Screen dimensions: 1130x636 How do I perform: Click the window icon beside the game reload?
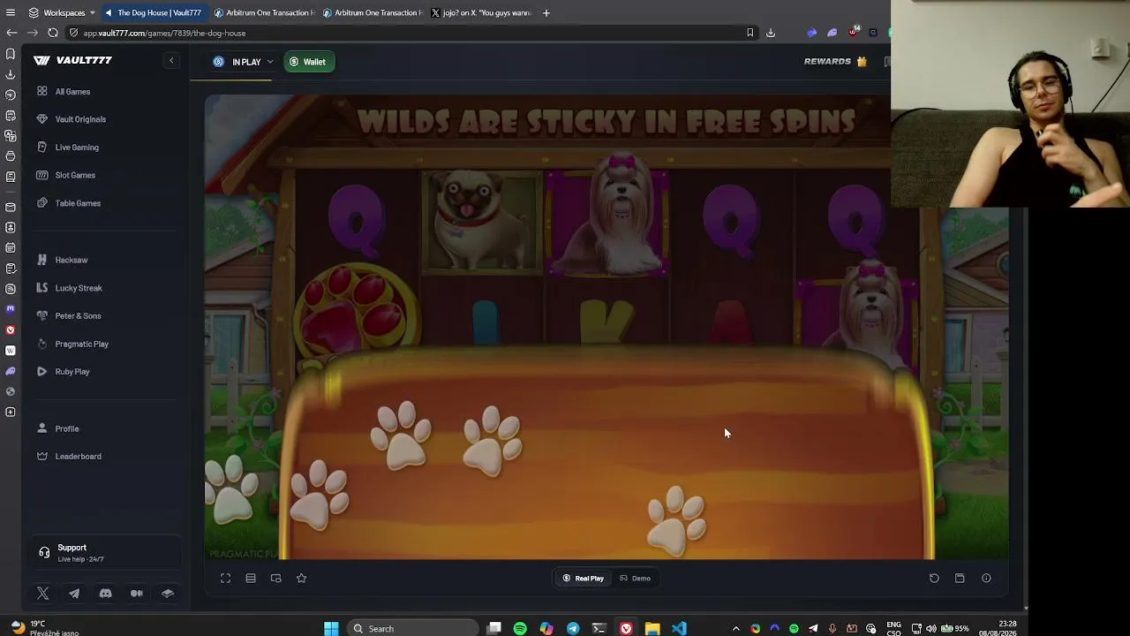click(960, 579)
